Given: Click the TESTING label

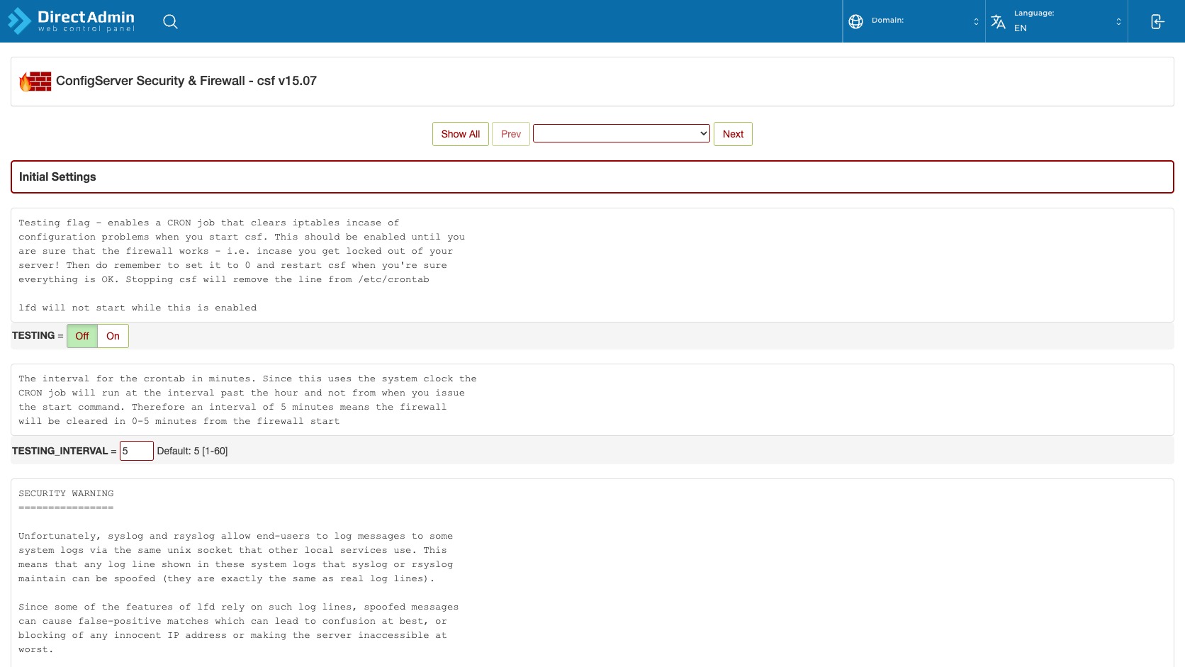Looking at the screenshot, I should tap(33, 335).
